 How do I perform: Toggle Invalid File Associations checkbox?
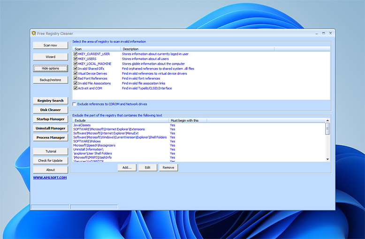point(76,83)
